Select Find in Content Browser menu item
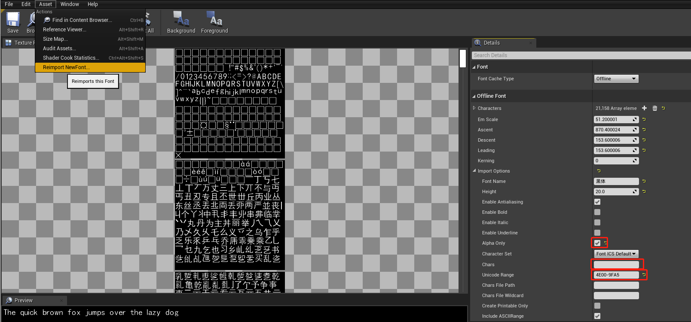 pos(90,20)
